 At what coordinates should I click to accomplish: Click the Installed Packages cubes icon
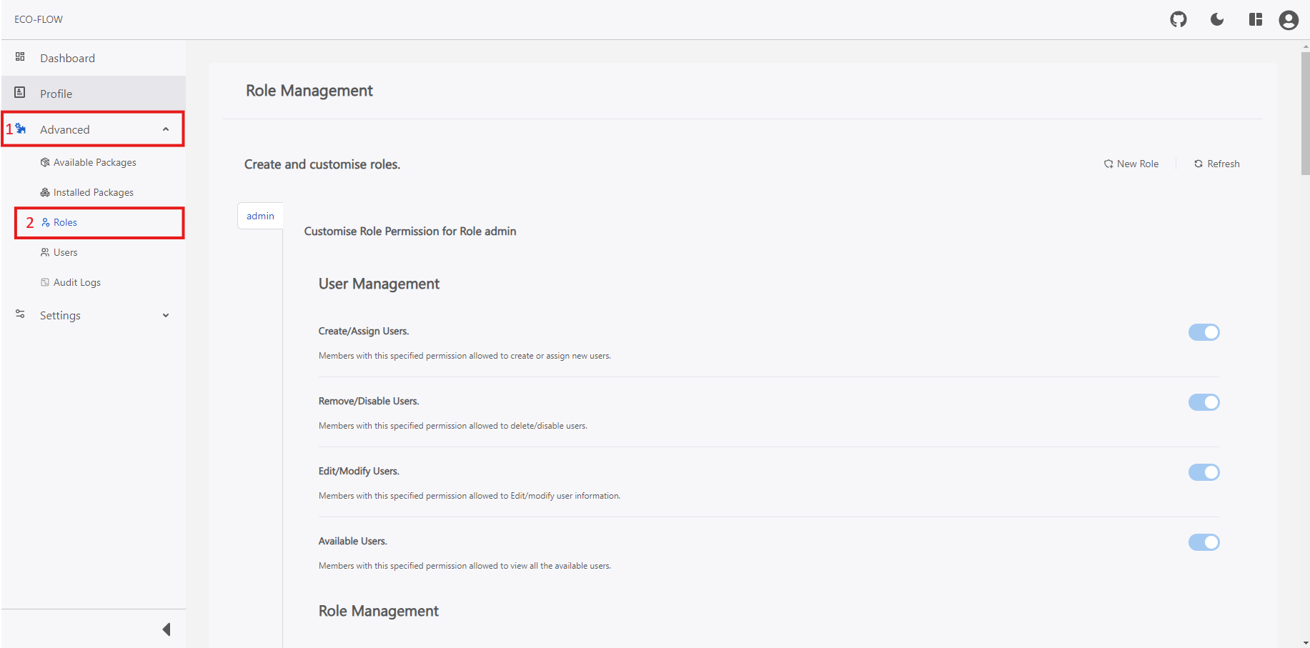(45, 192)
